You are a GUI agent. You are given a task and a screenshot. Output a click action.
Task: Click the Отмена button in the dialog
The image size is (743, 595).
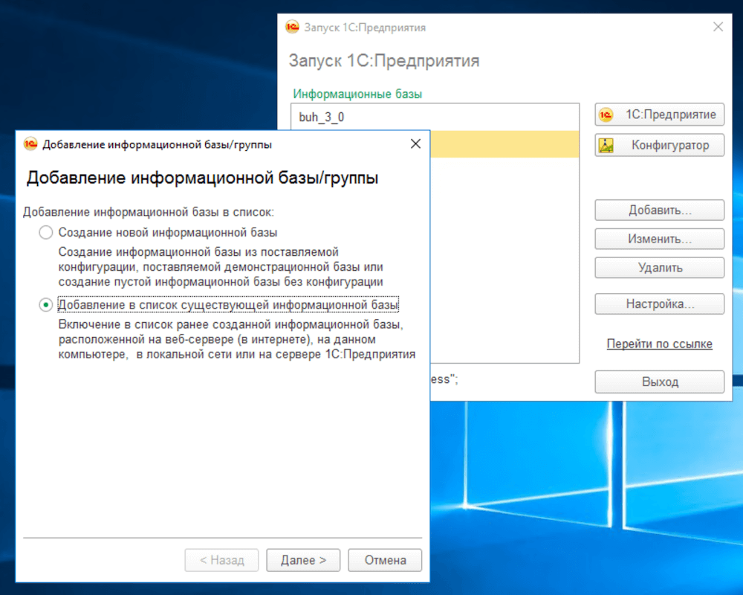coord(385,560)
